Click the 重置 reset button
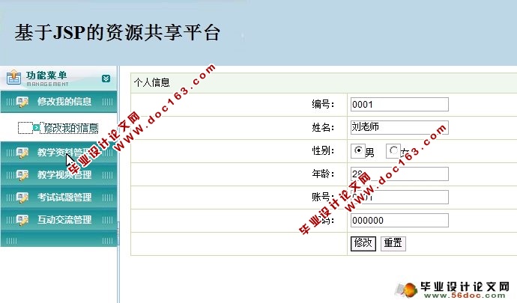The height and width of the screenshot is (303, 517). coord(393,243)
